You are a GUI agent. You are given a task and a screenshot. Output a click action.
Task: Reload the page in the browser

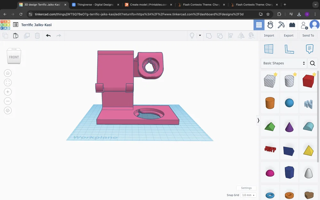tap(21, 14)
